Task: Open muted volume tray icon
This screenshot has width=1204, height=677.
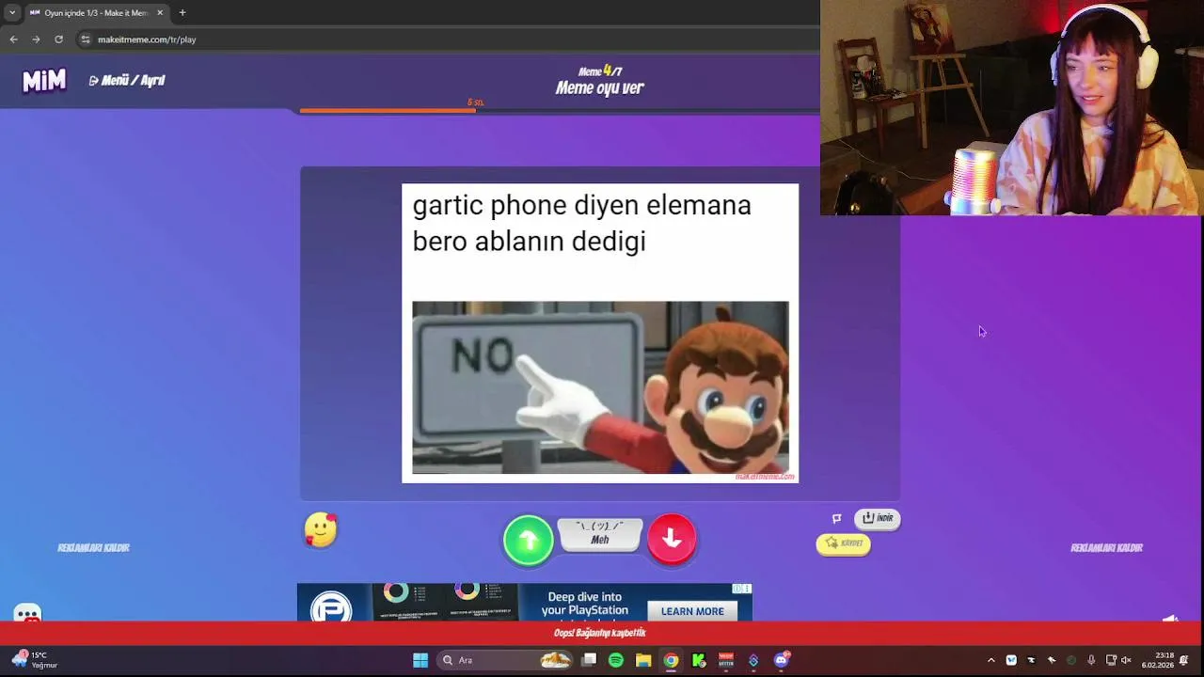Action: [x=1126, y=660]
